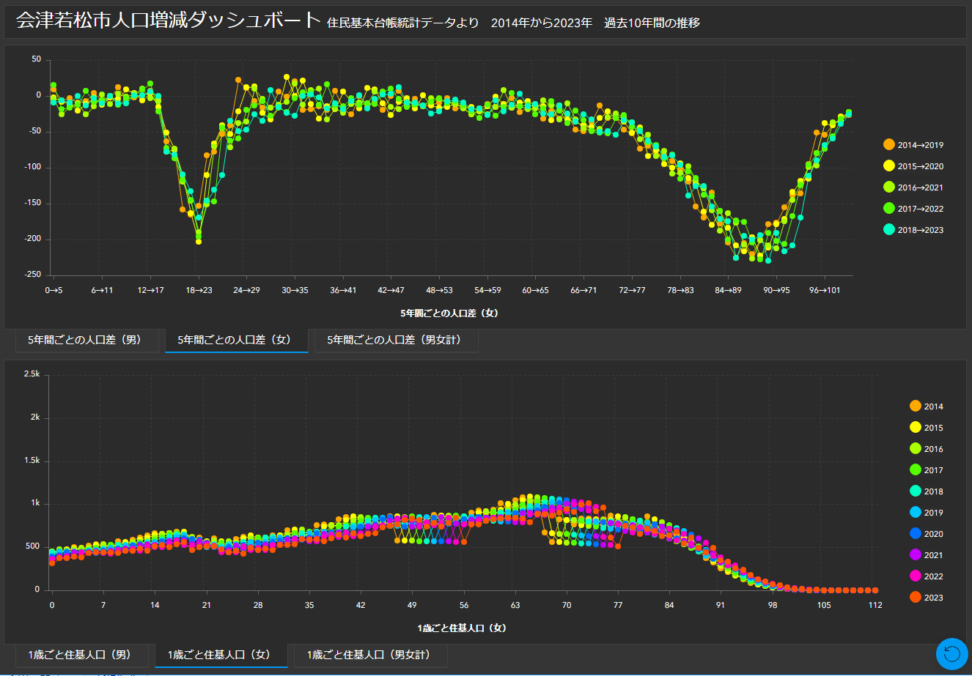Click the 18→23 x-axis label
The image size is (972, 676).
[199, 290]
